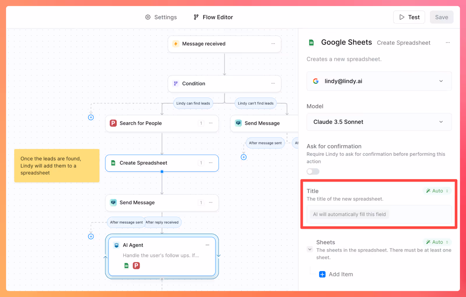Image resolution: width=466 pixels, height=297 pixels.
Task: Open the Condition node's three-dot menu
Action: click(273, 83)
